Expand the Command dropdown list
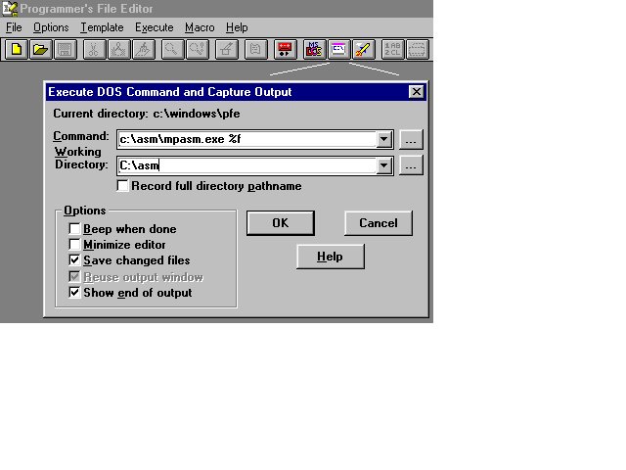The width and height of the screenshot is (626, 470). (x=384, y=139)
